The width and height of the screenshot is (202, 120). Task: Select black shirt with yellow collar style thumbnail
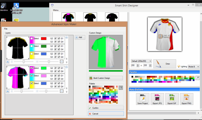tap(90, 17)
